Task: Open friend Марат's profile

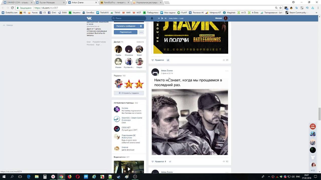Action: click(x=139, y=61)
